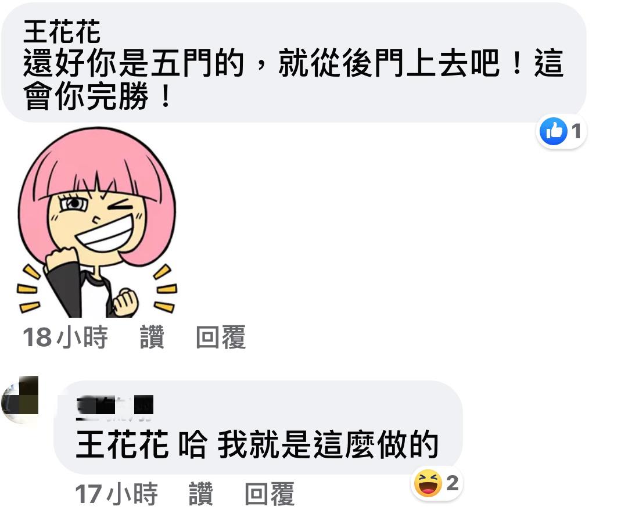
Task: Open reaction count 1 beside thumbs-up
Action: coord(577,131)
